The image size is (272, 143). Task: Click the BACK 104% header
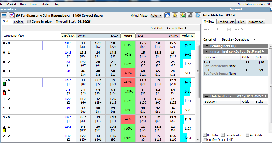tap(98, 36)
